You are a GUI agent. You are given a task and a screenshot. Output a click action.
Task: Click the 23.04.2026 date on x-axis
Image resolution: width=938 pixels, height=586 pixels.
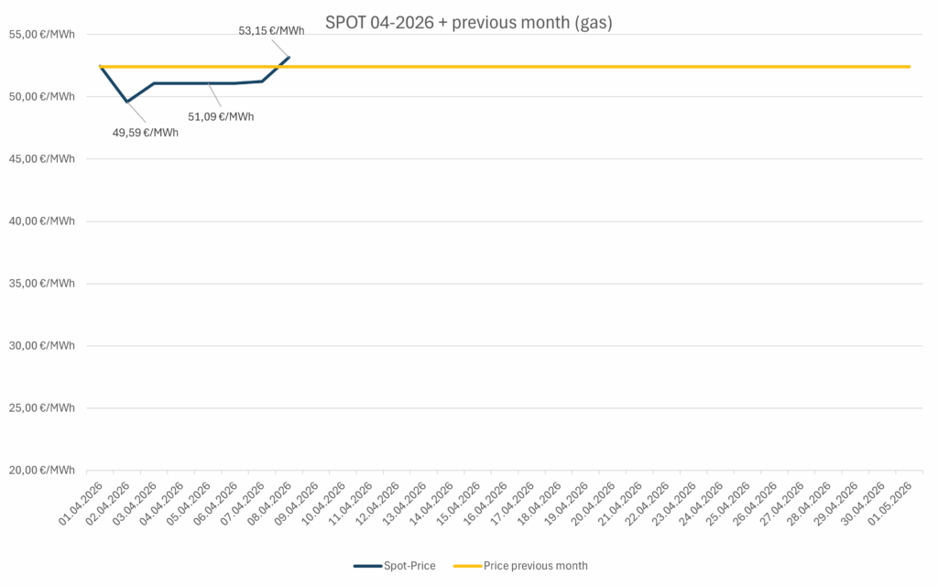[674, 505]
